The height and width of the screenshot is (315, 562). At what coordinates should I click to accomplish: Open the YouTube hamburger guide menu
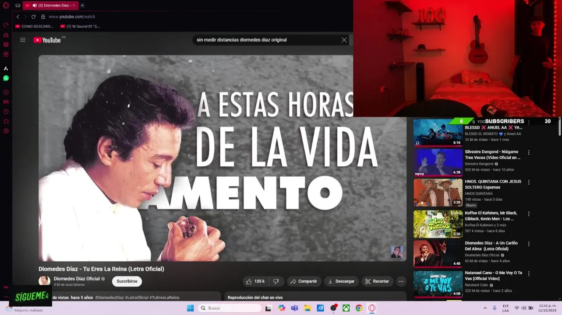tap(23, 40)
